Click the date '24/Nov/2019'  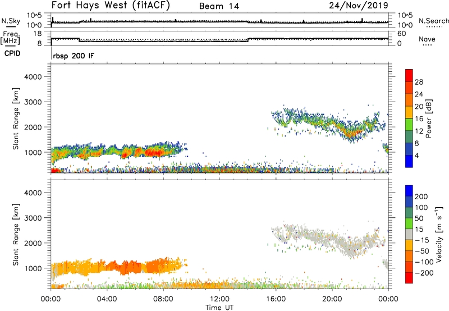click(x=359, y=6)
